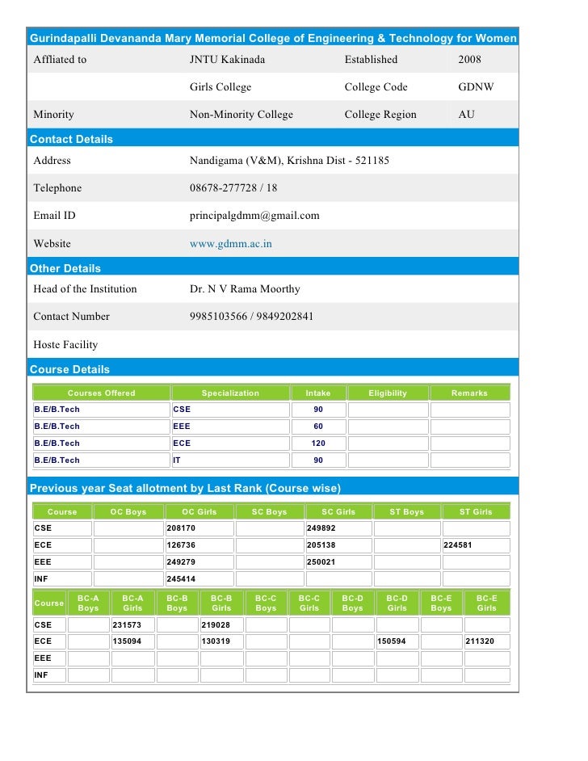Select Non-Minority College value
This screenshot has height=761, width=588.
(241, 115)
